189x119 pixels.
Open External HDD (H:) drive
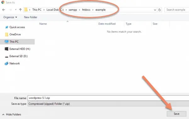(20, 49)
